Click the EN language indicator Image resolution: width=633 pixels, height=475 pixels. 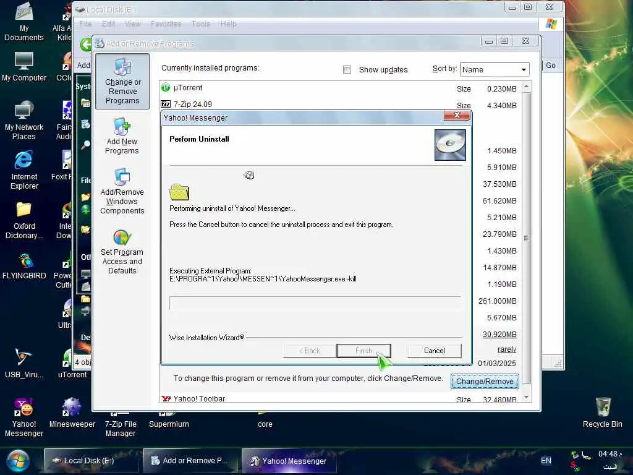546,461
